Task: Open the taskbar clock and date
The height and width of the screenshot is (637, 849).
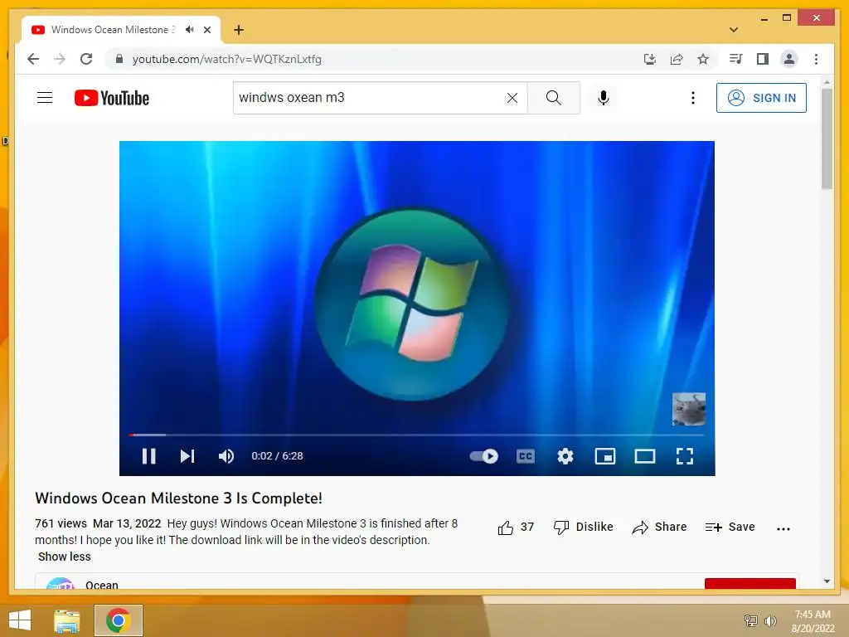Action: 813,621
